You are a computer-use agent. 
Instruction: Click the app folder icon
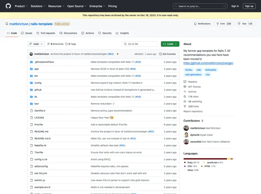pyautogui.click(x=31, y=69)
